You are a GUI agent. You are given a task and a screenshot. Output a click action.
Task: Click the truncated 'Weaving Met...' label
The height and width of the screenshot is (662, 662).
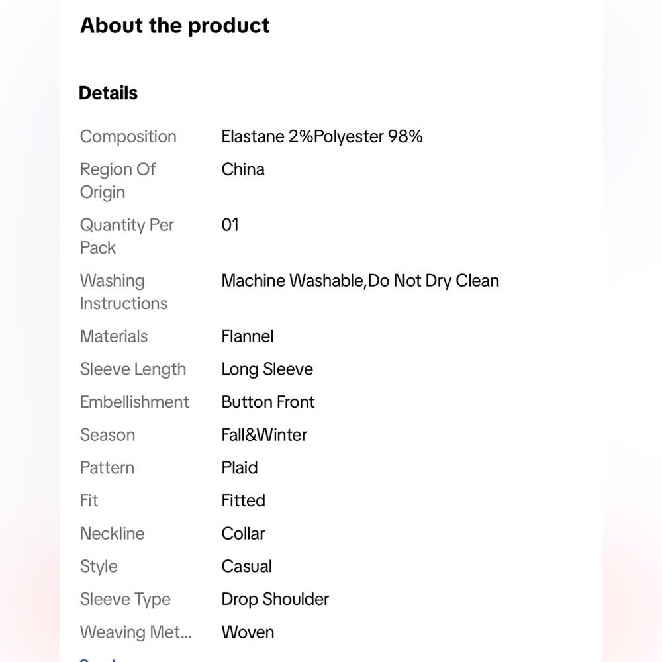coord(136,632)
